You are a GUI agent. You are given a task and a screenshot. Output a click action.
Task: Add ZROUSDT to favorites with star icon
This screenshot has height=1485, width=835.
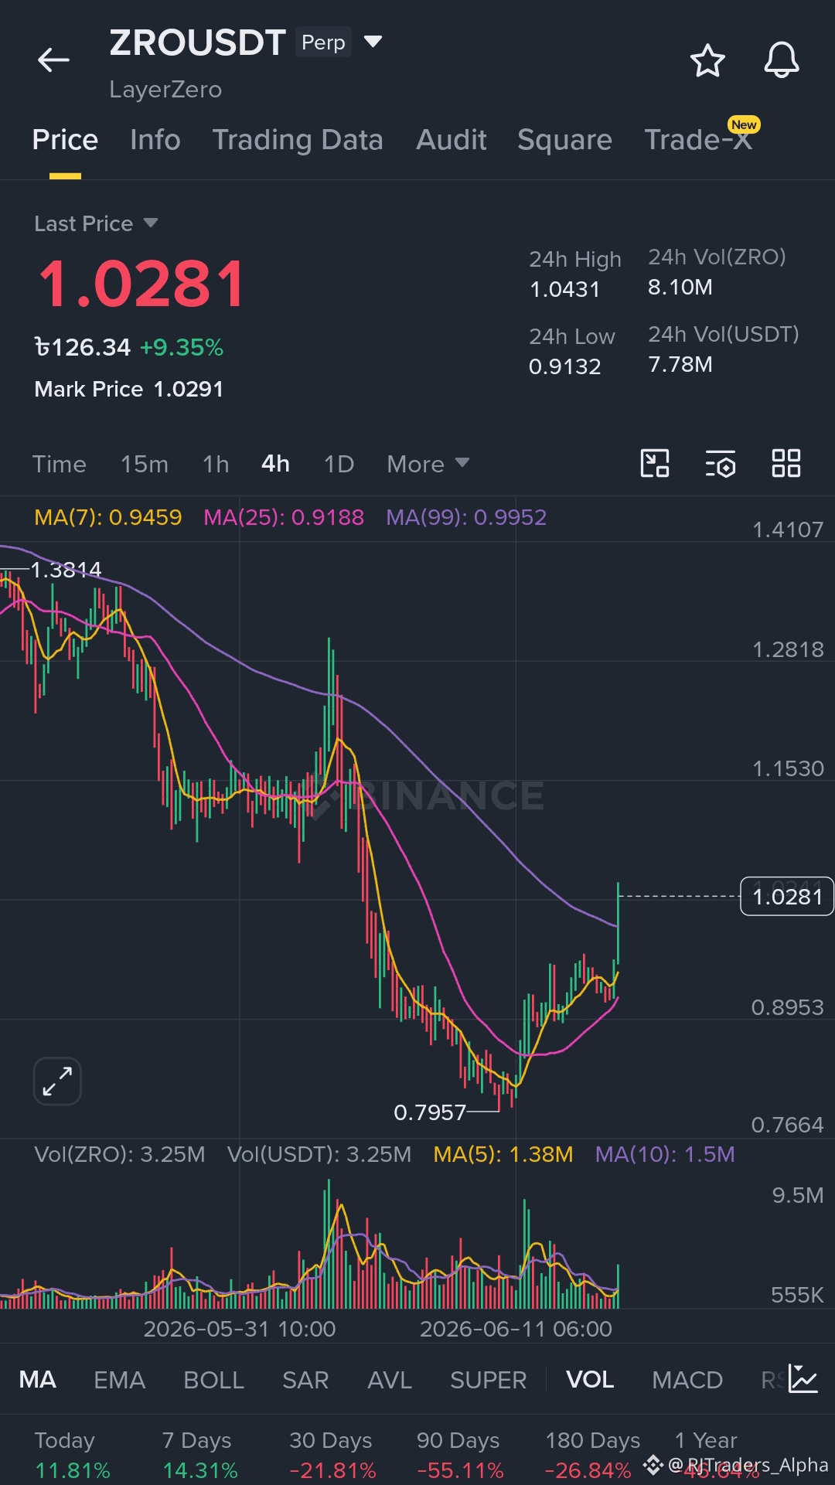coord(707,60)
